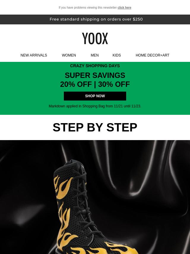Screen dimensions: 190x254
Task: Click the Super Savings headline
Action: click(95, 75)
